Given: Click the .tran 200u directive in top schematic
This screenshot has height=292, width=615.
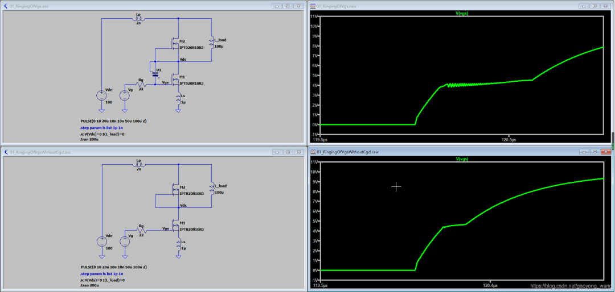Looking at the screenshot, I should coord(89,139).
